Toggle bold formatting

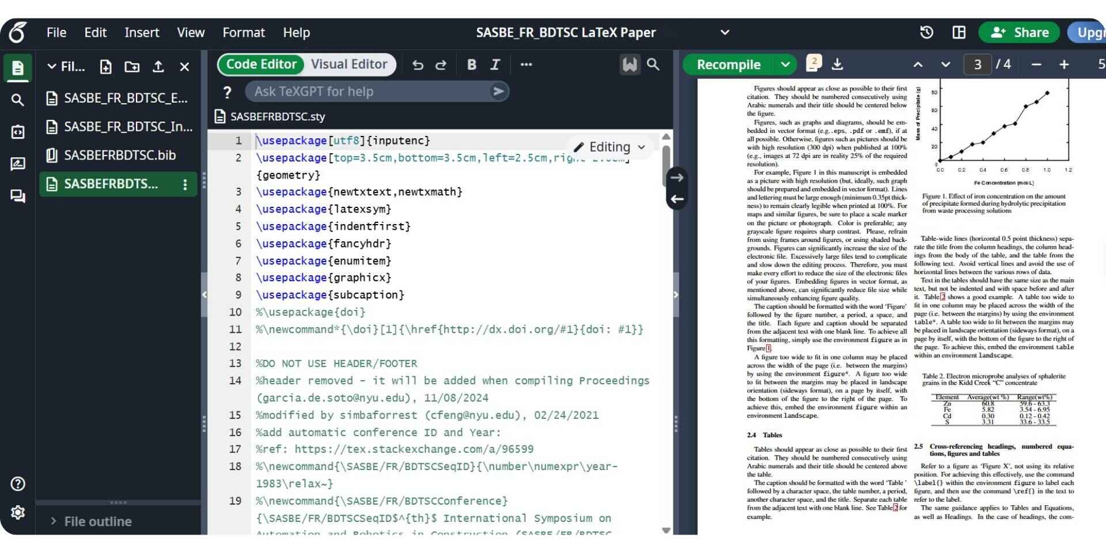tap(471, 65)
